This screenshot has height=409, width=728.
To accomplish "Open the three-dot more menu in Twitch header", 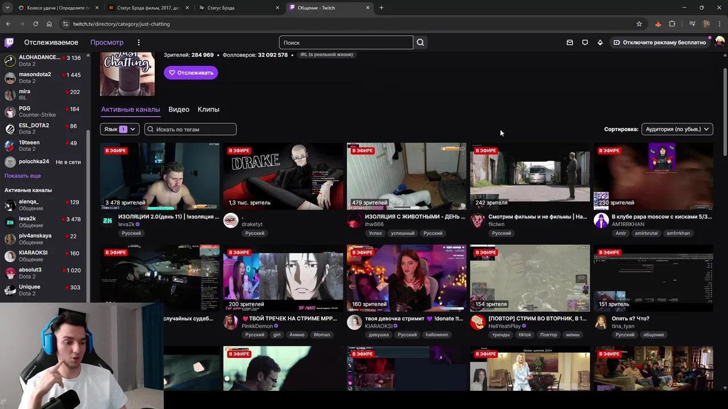I will [138, 43].
